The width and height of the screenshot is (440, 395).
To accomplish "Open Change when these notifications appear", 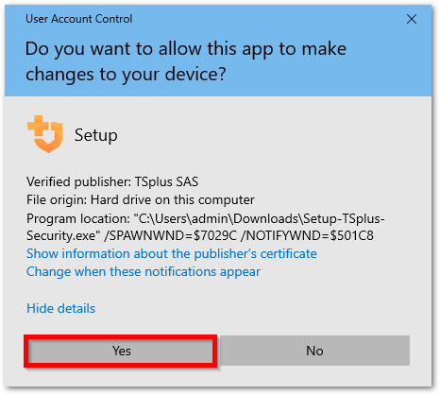I will 144,272.
